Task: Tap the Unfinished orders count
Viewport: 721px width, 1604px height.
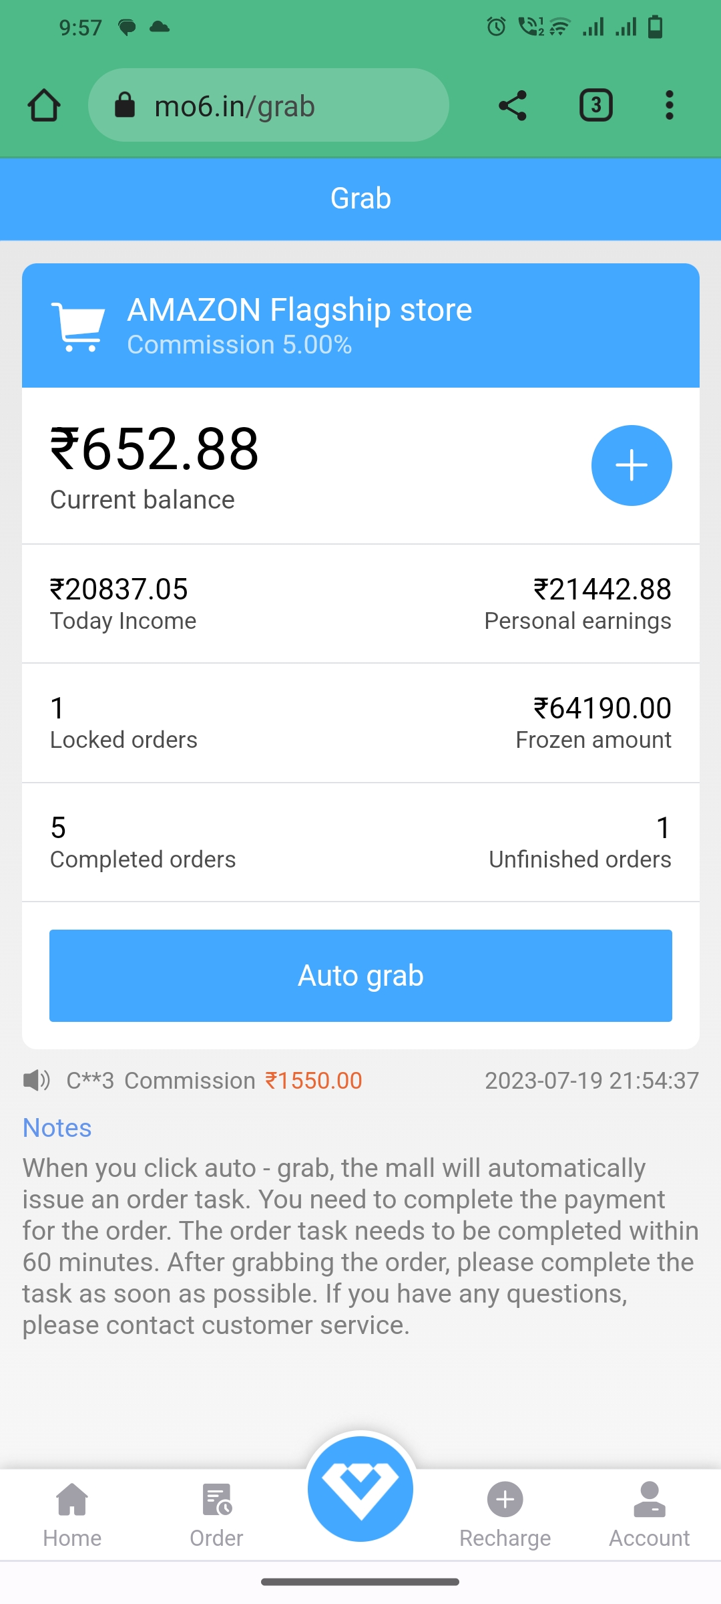Action: 663,828
